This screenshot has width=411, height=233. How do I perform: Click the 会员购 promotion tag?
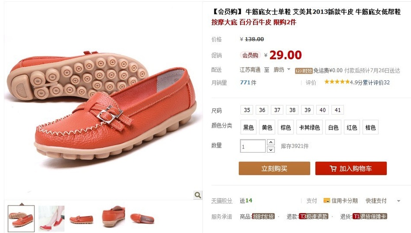250,55
